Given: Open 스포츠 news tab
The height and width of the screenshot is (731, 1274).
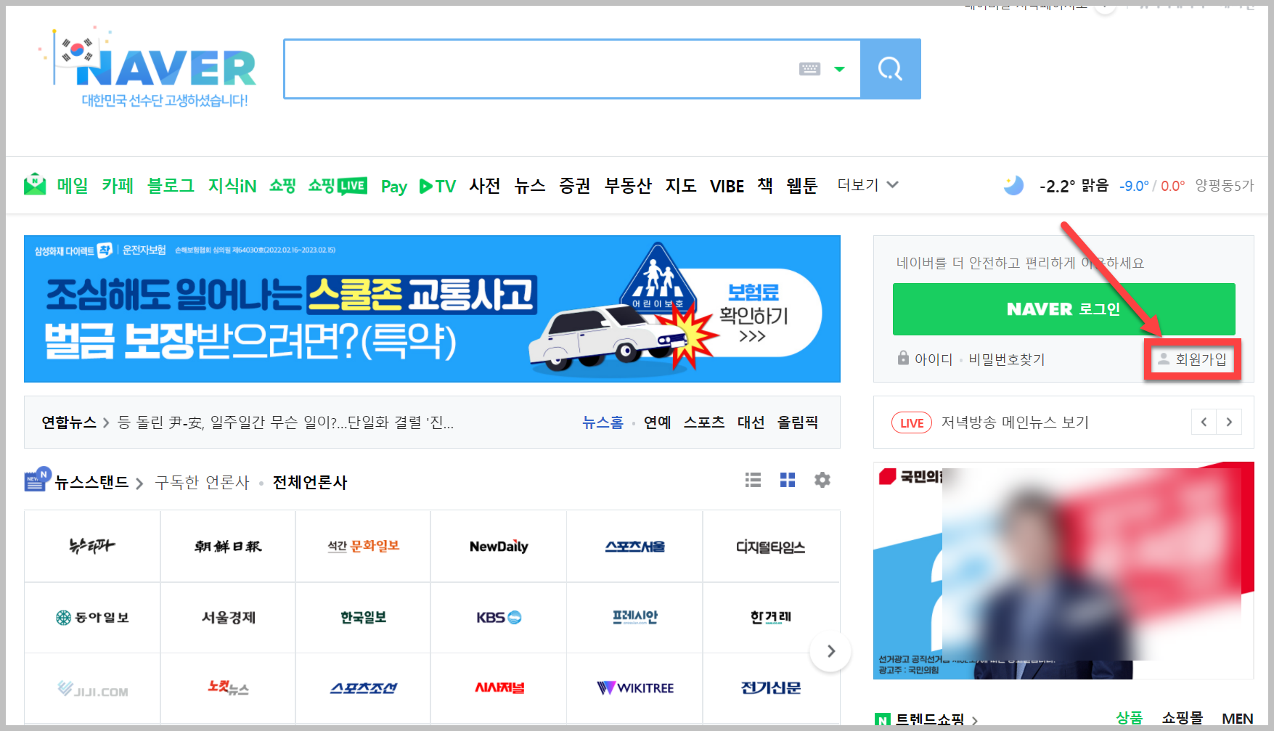Looking at the screenshot, I should tap(704, 422).
